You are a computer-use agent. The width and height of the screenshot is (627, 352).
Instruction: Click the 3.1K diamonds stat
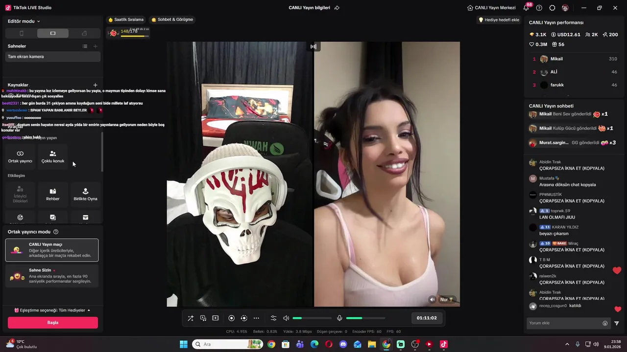coord(538,35)
